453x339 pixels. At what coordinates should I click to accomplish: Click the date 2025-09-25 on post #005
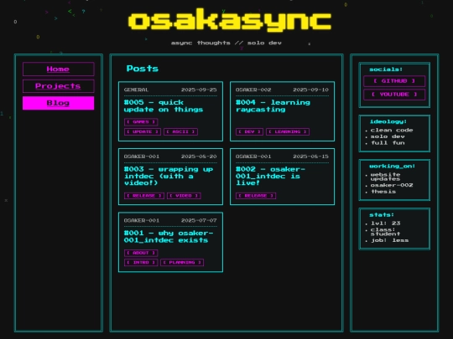(x=199, y=90)
